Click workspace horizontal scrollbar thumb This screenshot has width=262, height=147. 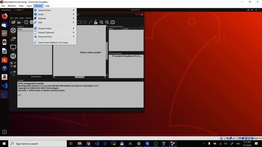pyautogui.click(x=79, y=77)
